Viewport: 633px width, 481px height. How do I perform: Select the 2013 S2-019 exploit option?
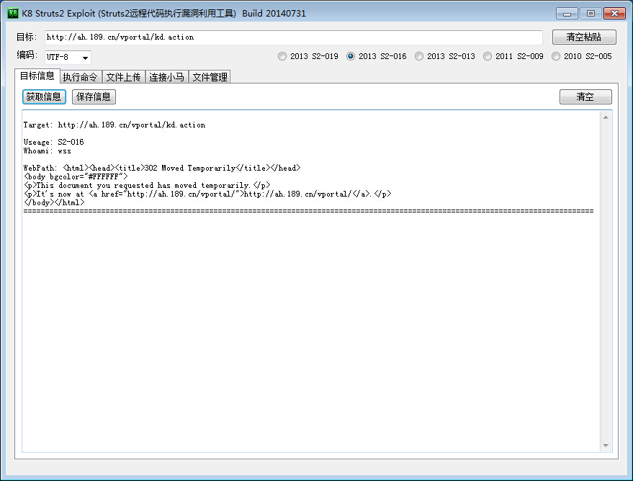coord(308,56)
